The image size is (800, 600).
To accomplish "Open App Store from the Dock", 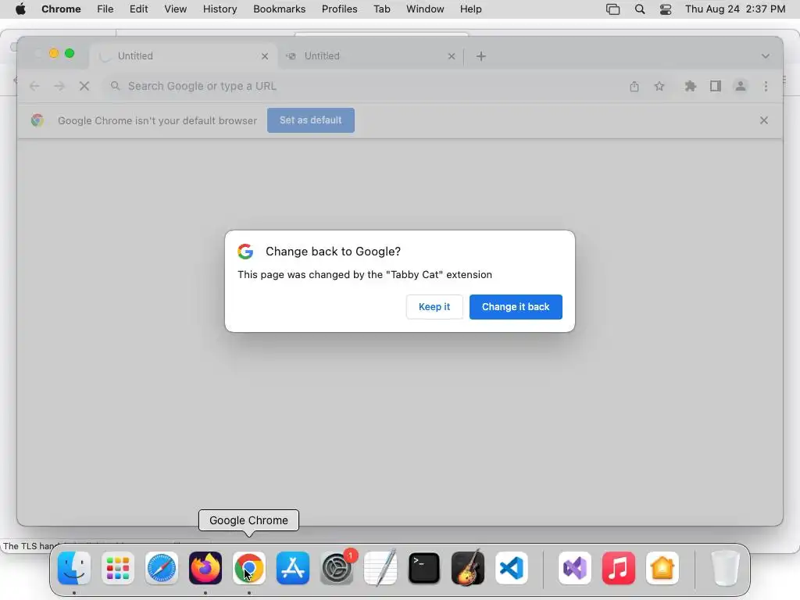I will [293, 568].
